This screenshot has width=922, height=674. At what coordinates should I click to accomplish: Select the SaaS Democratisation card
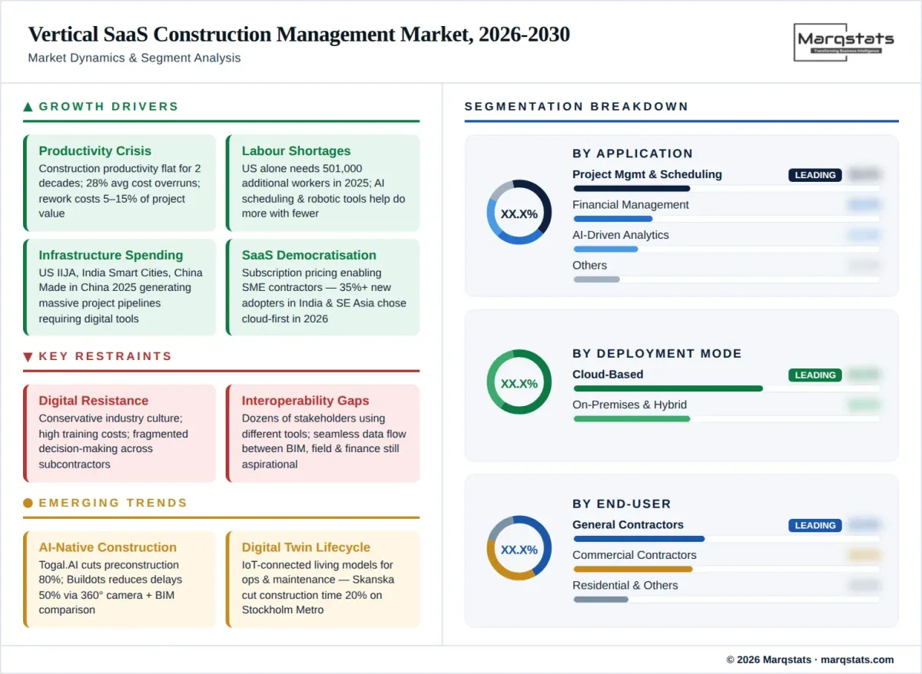coord(323,286)
